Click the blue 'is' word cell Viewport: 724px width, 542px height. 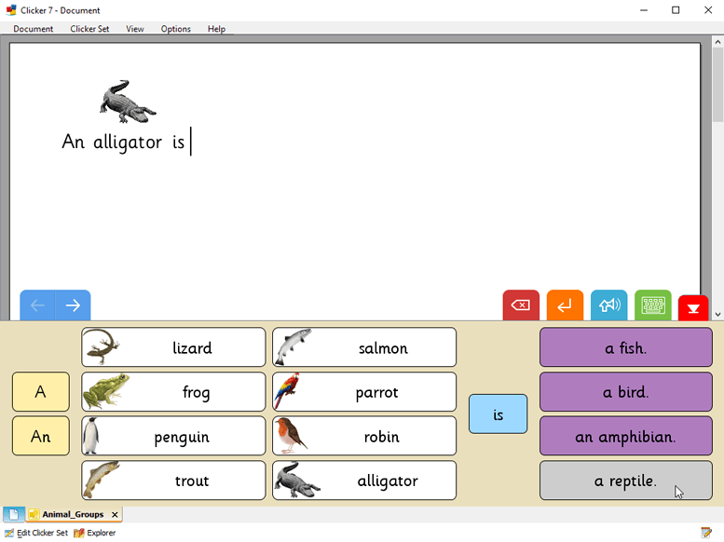tap(498, 414)
